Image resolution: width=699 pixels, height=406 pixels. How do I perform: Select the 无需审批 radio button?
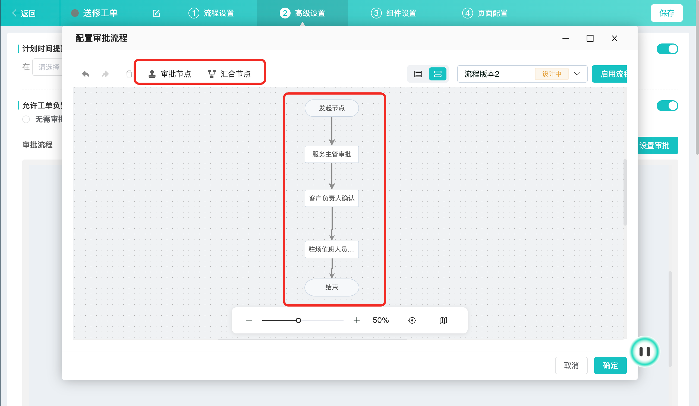pos(26,119)
